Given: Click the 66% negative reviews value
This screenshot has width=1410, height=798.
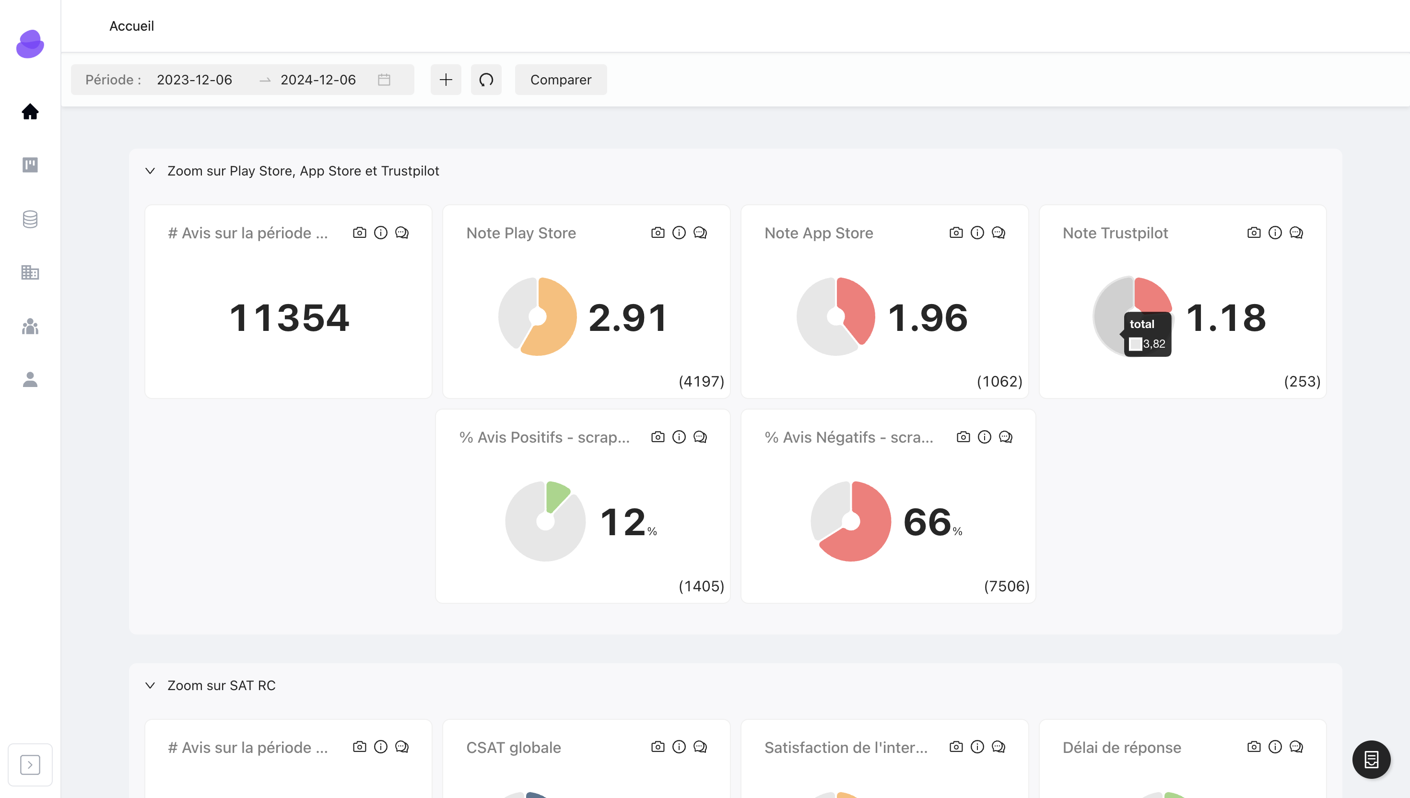Looking at the screenshot, I should click(x=933, y=522).
